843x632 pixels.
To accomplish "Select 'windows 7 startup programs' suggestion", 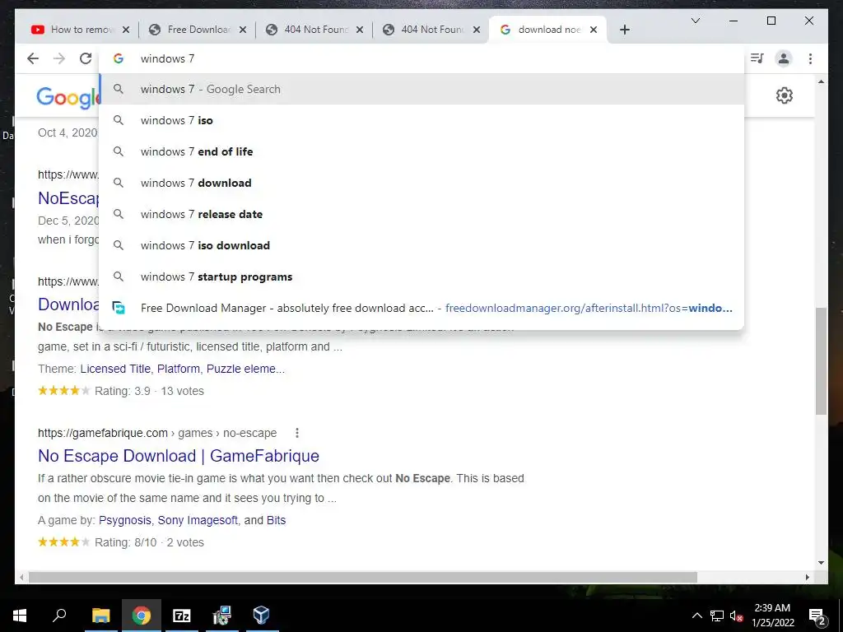I will point(421,276).
